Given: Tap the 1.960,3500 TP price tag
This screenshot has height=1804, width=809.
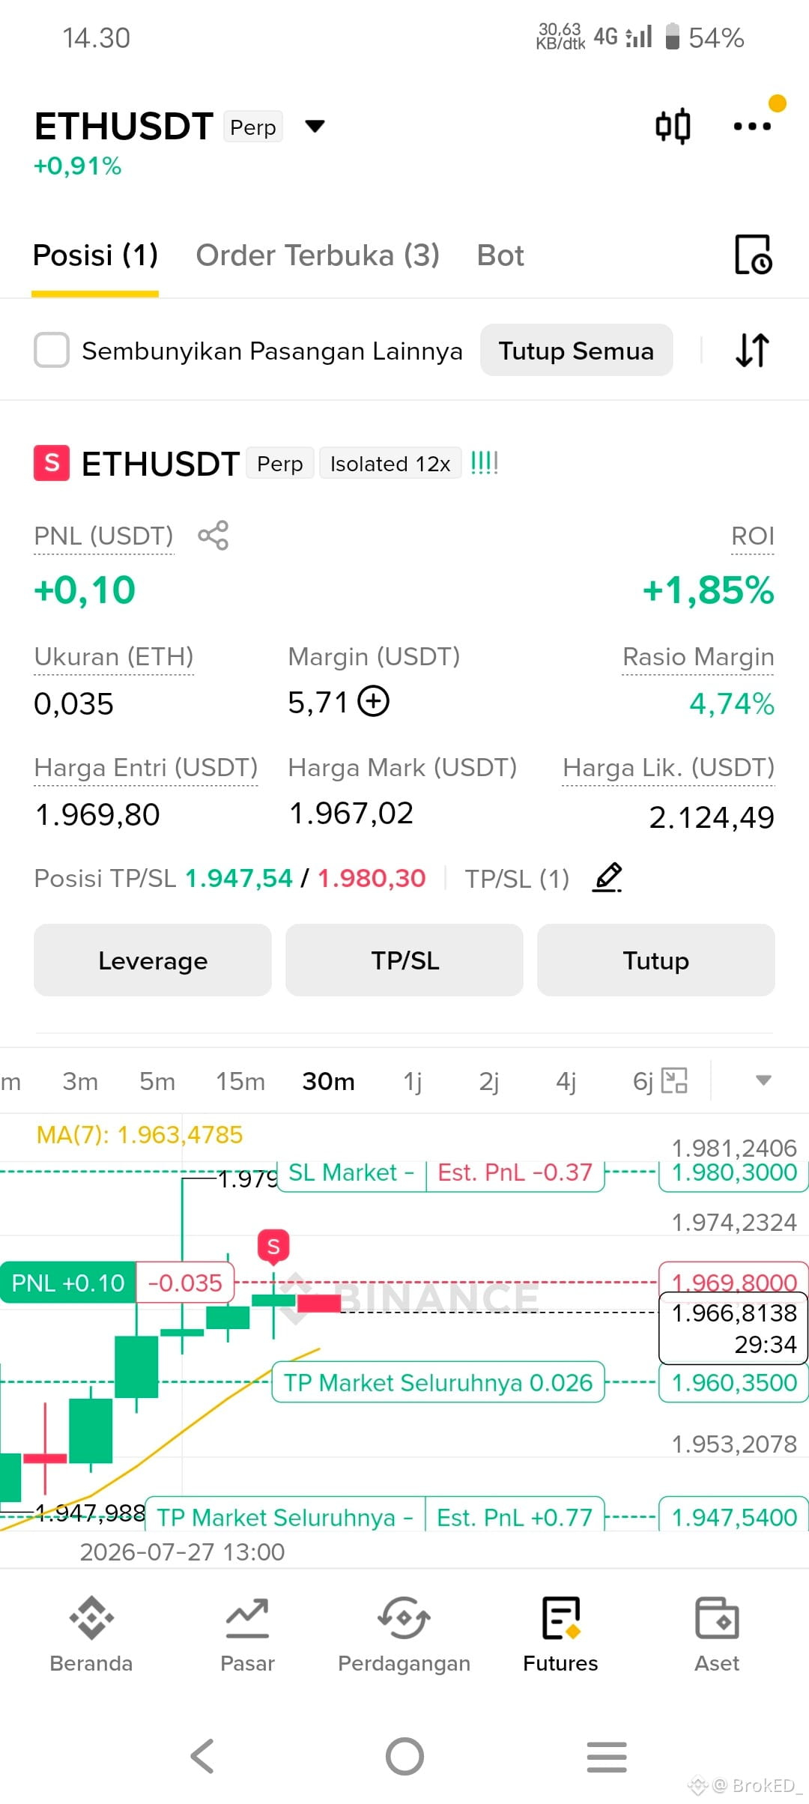Looking at the screenshot, I should click(733, 1382).
